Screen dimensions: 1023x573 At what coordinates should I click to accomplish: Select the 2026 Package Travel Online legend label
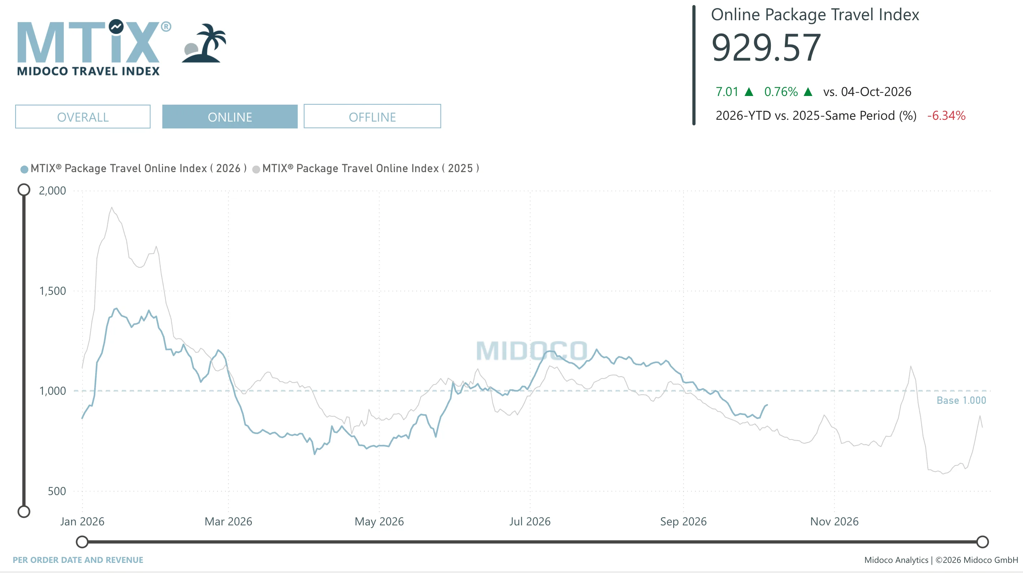(138, 169)
